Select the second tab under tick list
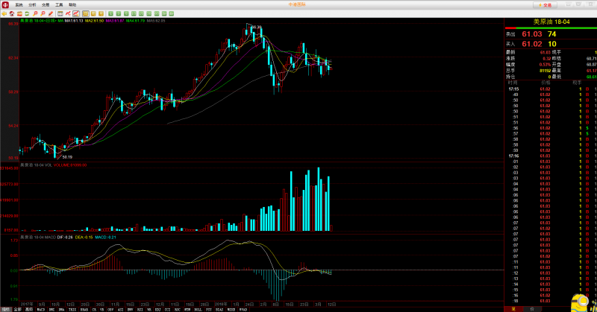This screenshot has height=312, width=597. click(532, 309)
